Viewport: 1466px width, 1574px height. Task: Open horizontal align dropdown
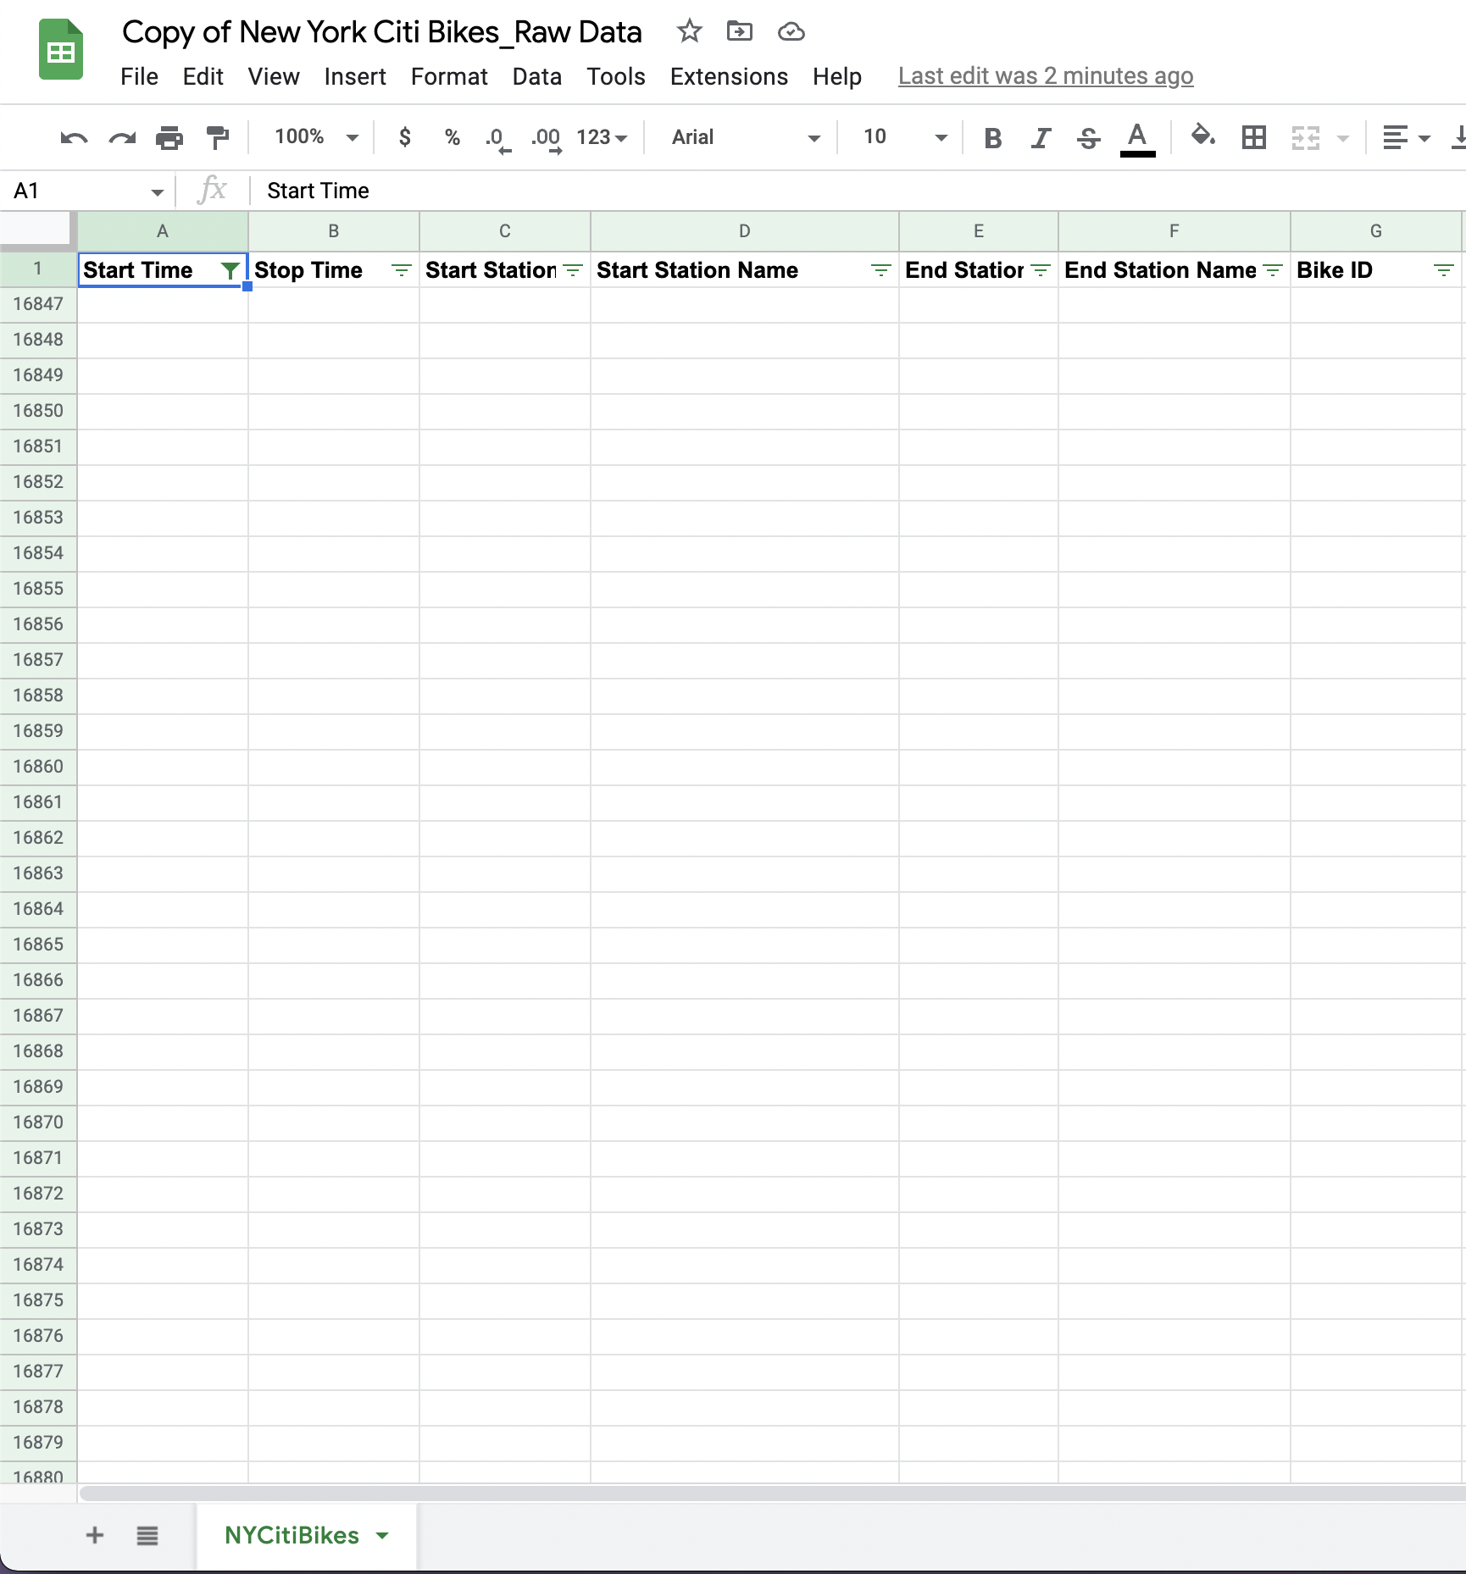[1406, 137]
